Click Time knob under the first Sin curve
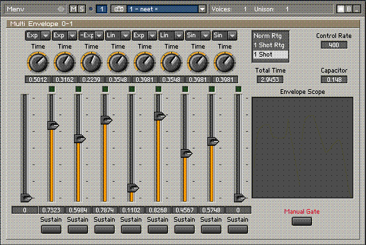This screenshot has width=366, height=245. pos(197,62)
